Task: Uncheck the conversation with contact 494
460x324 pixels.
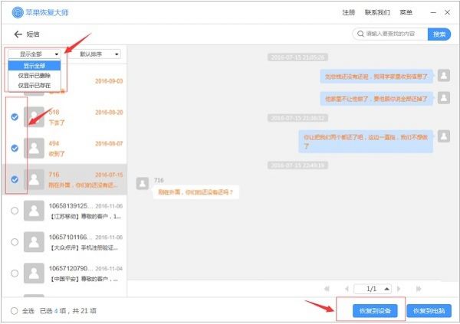Action: tap(15, 148)
